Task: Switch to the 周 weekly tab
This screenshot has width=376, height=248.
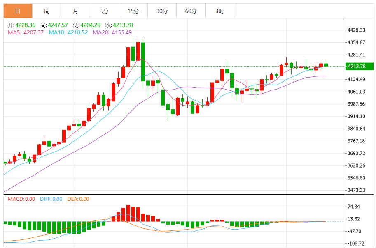Action: coord(47,11)
